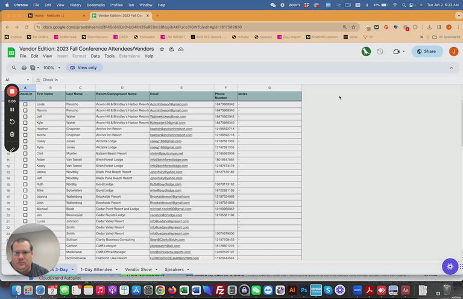This screenshot has height=299, width=463.
Task: Open Chrome side panel icon
Action: coord(439,27)
